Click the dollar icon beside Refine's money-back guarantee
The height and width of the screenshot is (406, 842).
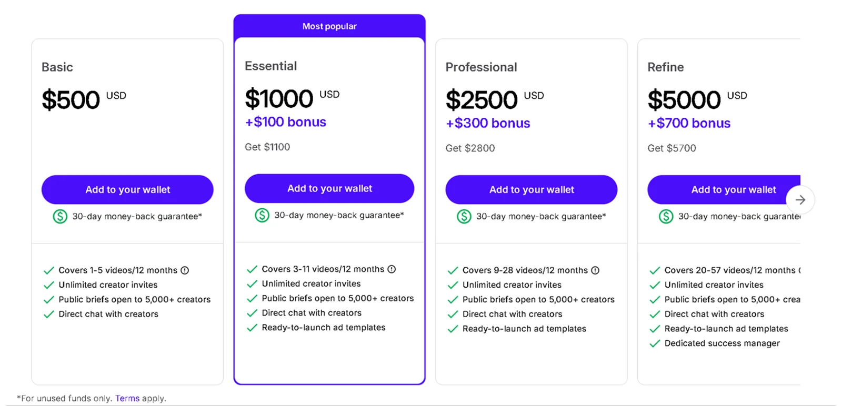pyautogui.click(x=666, y=216)
